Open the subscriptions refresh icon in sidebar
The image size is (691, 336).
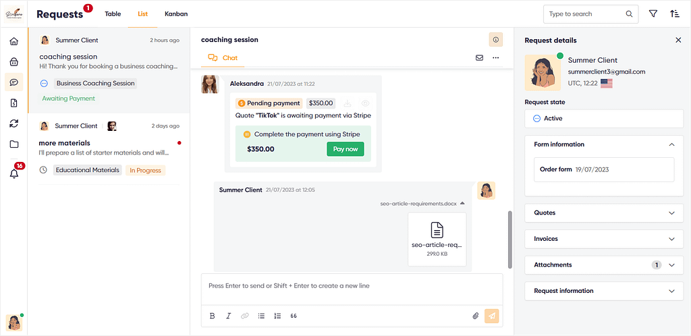[x=13, y=123]
